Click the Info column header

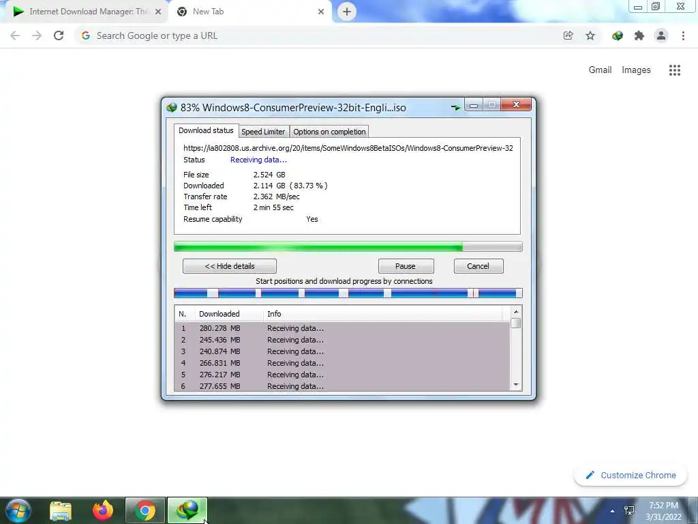tap(383, 314)
